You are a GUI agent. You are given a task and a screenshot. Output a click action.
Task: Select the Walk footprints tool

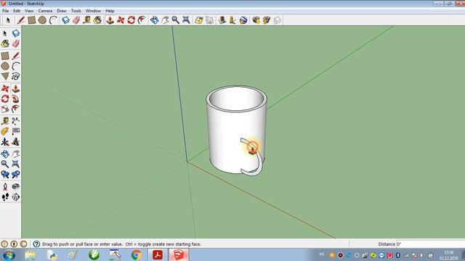[5, 196]
